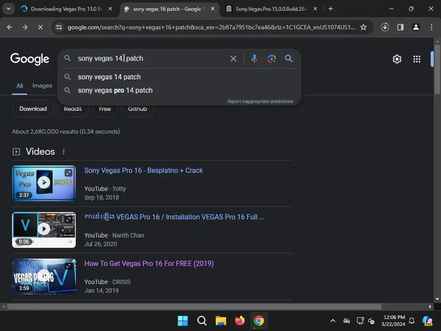This screenshot has width=441, height=331.
Task: Open 'Installation VEGAS Pro 16 Full' video link
Action: (174, 217)
